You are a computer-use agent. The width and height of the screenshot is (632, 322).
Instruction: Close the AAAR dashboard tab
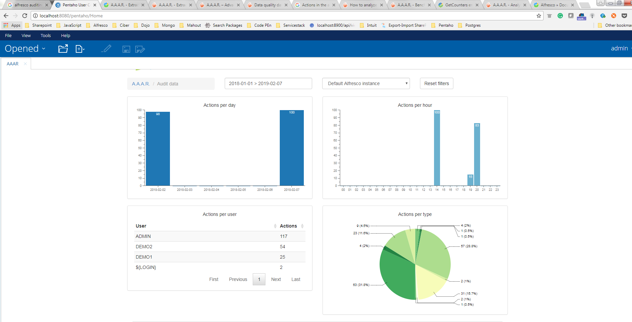(x=25, y=64)
